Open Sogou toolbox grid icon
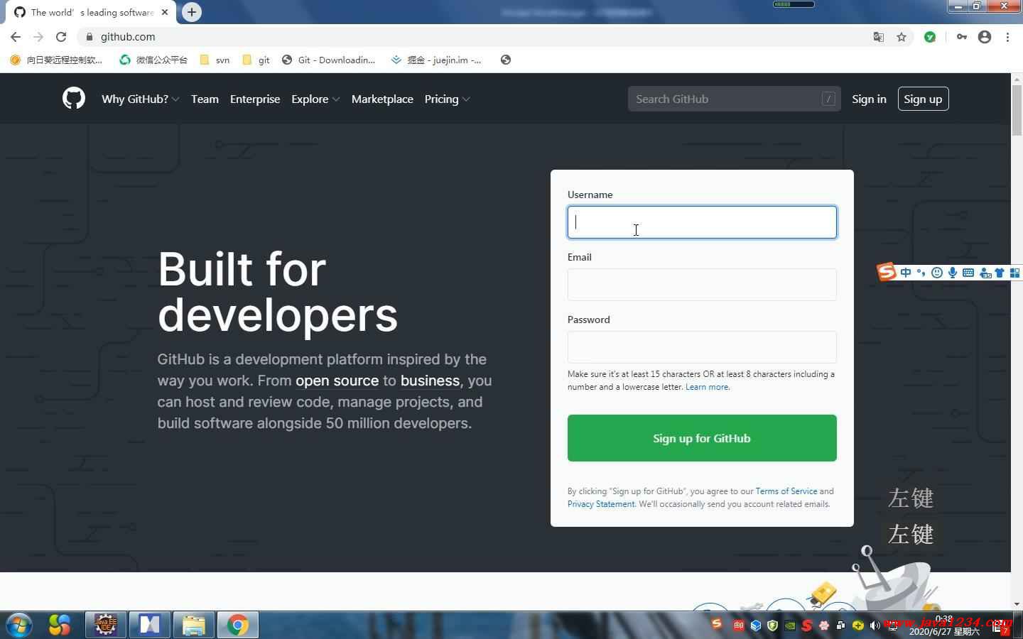The height and width of the screenshot is (639, 1023). [x=1015, y=273]
